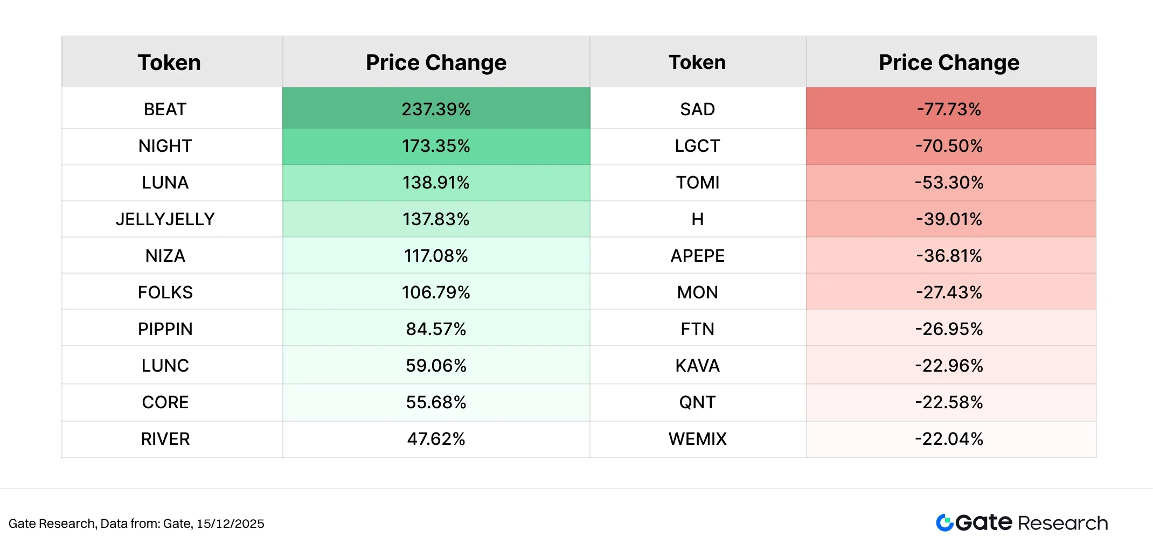
Task: Select the NIGHT token cell
Action: point(165,146)
